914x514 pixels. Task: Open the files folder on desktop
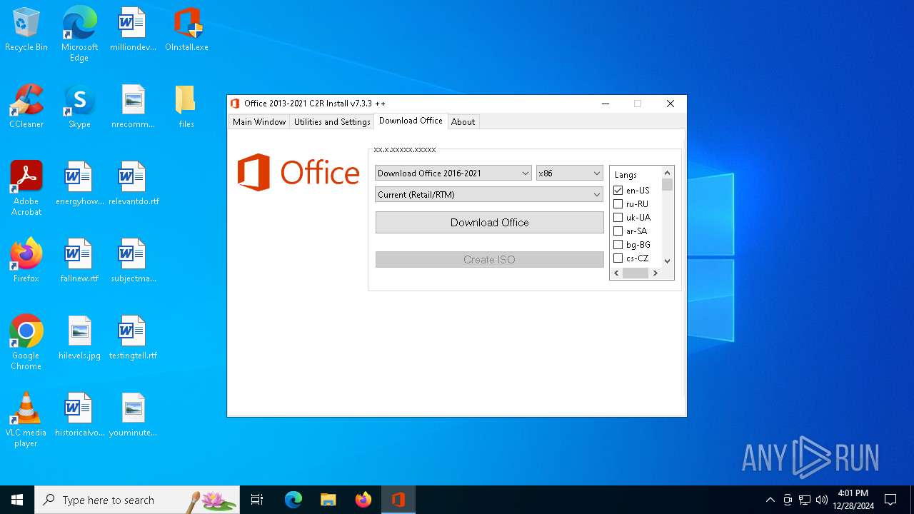(x=186, y=107)
